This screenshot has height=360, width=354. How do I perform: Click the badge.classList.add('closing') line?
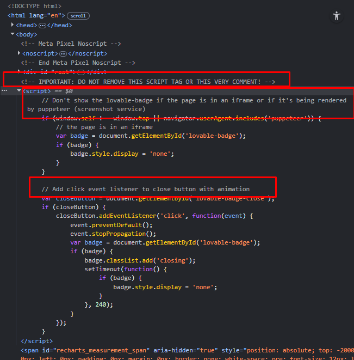[140, 260]
